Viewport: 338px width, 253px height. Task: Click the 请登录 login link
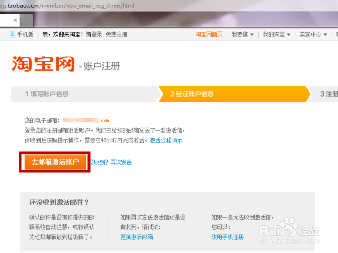(x=94, y=34)
